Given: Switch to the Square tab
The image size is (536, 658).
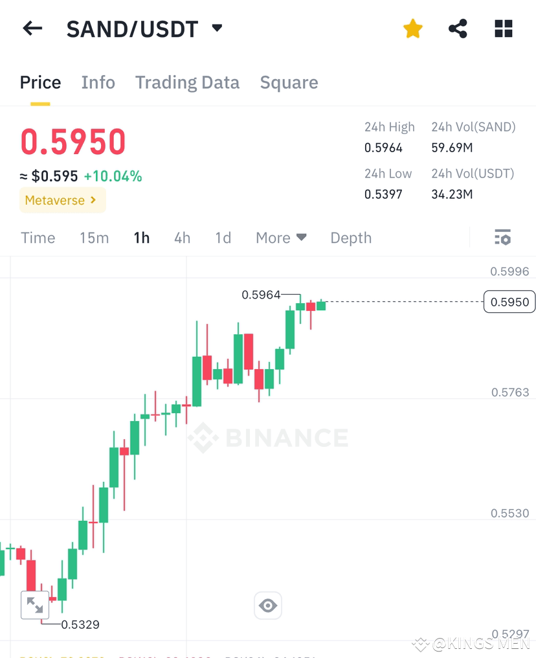Looking at the screenshot, I should click(x=289, y=82).
